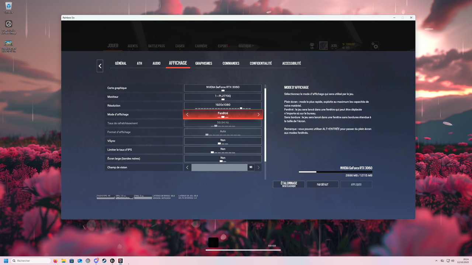Click the 839 level indicator
Viewport: 472px width, 265px height.
tap(334, 46)
